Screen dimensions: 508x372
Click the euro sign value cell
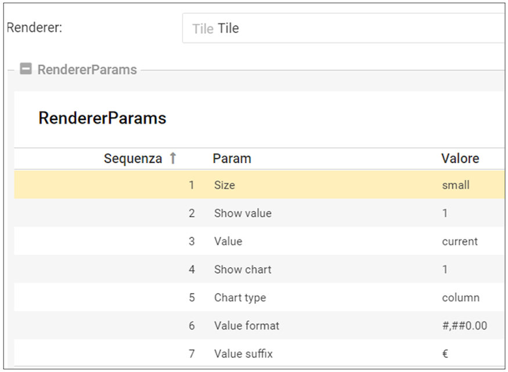(x=445, y=353)
